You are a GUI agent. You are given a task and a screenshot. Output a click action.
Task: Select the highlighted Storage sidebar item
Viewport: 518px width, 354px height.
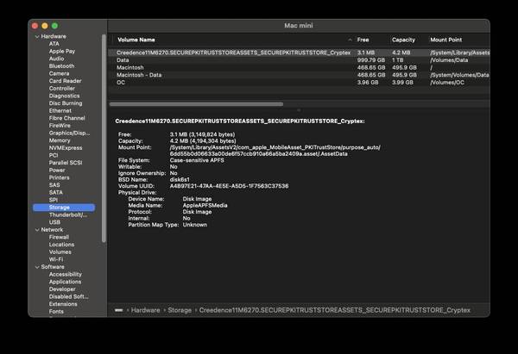(64, 208)
